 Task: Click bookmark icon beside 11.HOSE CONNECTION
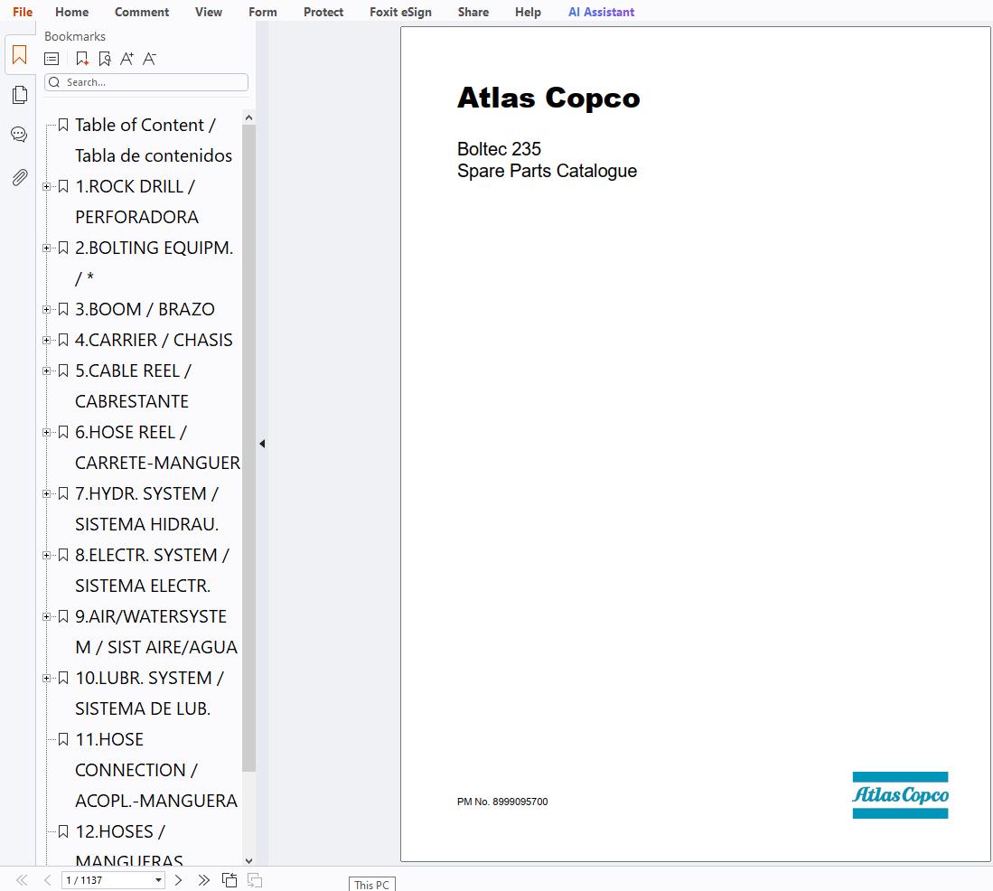(x=63, y=739)
